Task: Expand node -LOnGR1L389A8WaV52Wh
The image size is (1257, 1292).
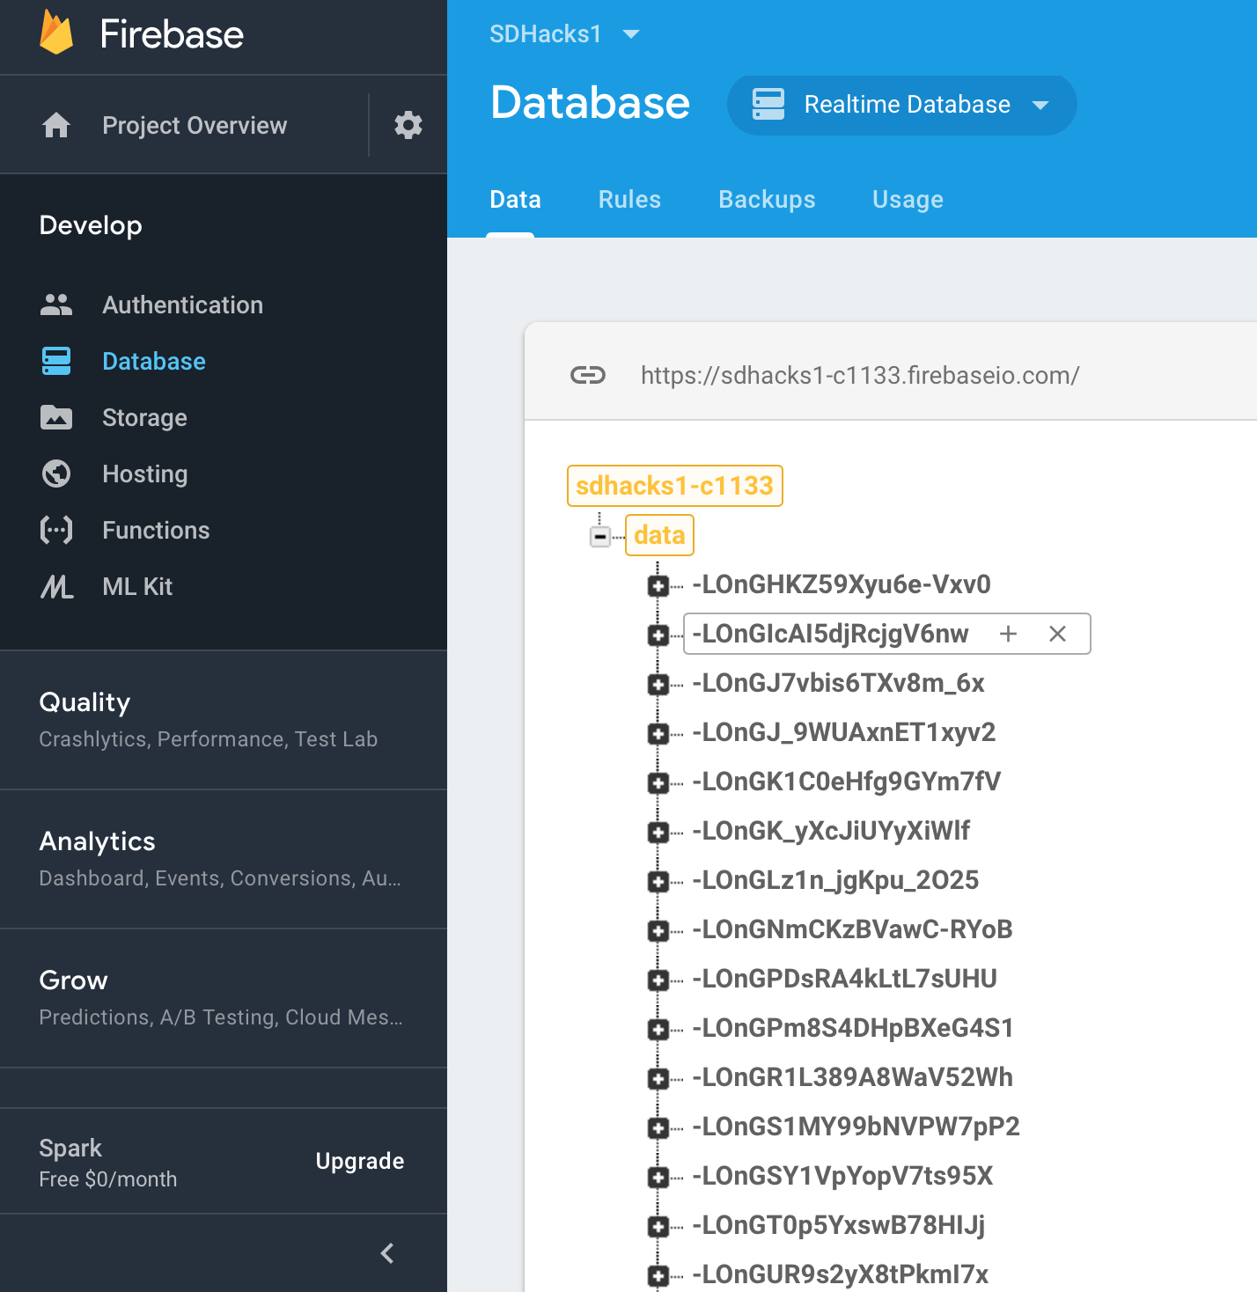Action: point(658,1079)
